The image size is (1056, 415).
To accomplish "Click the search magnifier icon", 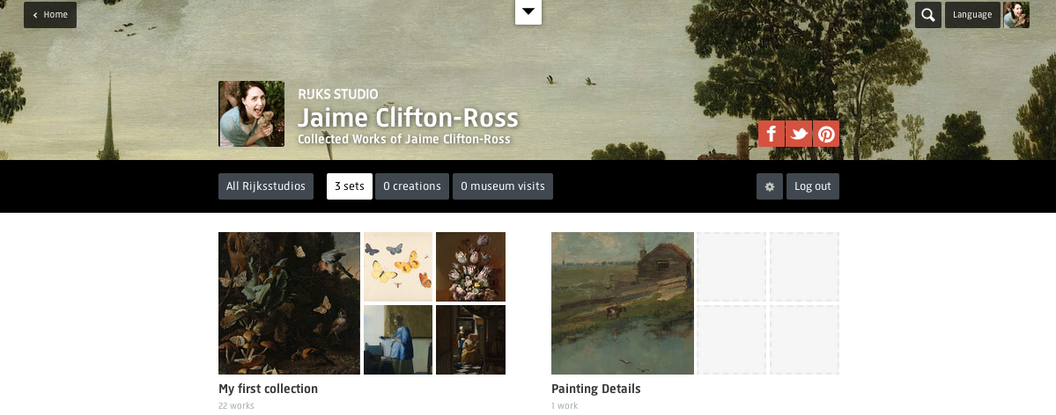I will coord(927,15).
